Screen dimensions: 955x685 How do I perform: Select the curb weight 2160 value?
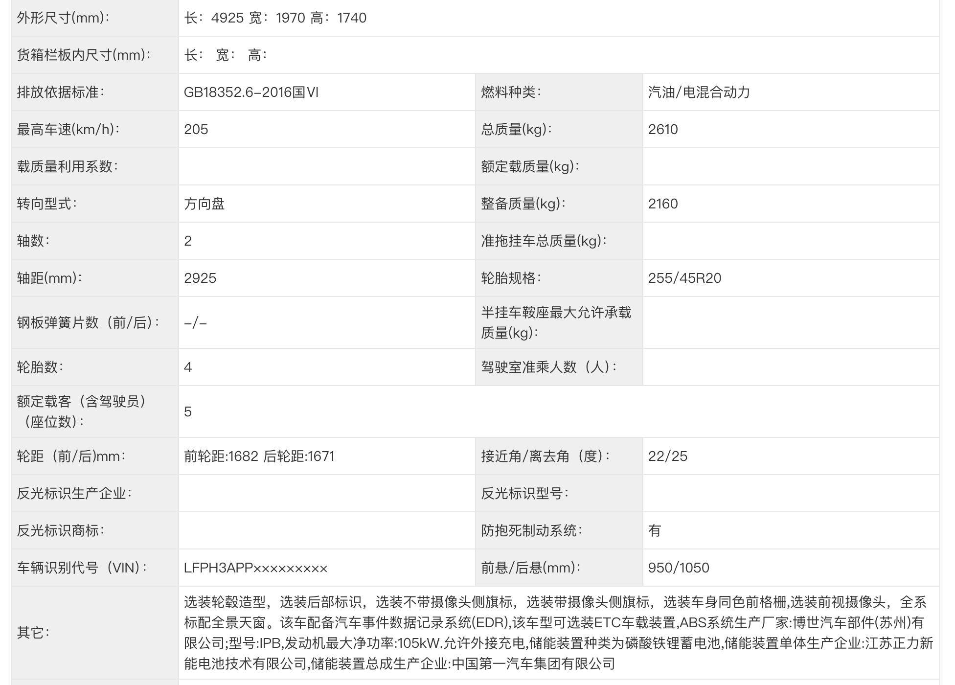663,204
